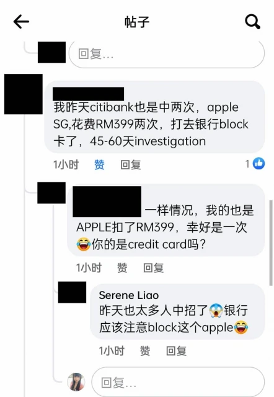
Task: Reply to the APPLE扣了RM399 comment
Action: 153,268
